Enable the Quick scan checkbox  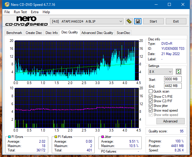pyautogui.click(x=151, y=91)
